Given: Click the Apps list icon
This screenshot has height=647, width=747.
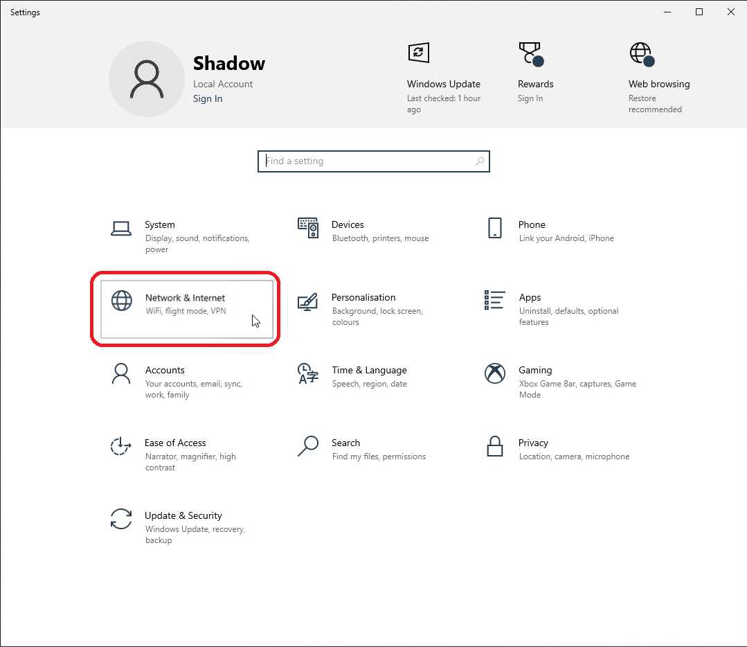Looking at the screenshot, I should 494,300.
